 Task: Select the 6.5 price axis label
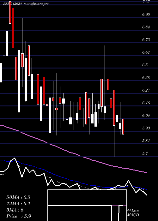(x=145, y=65)
